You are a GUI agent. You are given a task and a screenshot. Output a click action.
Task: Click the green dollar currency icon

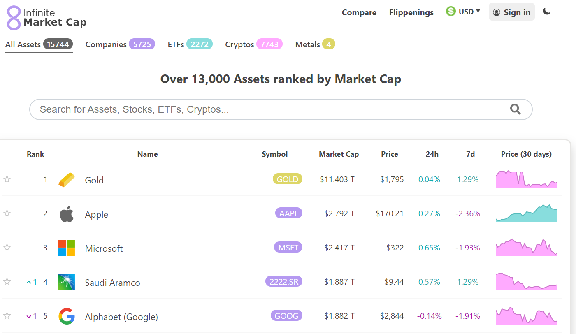click(x=450, y=11)
